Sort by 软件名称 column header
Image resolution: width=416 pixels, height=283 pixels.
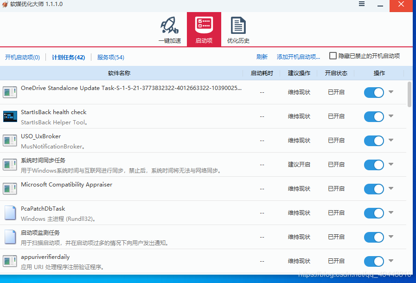tap(119, 73)
